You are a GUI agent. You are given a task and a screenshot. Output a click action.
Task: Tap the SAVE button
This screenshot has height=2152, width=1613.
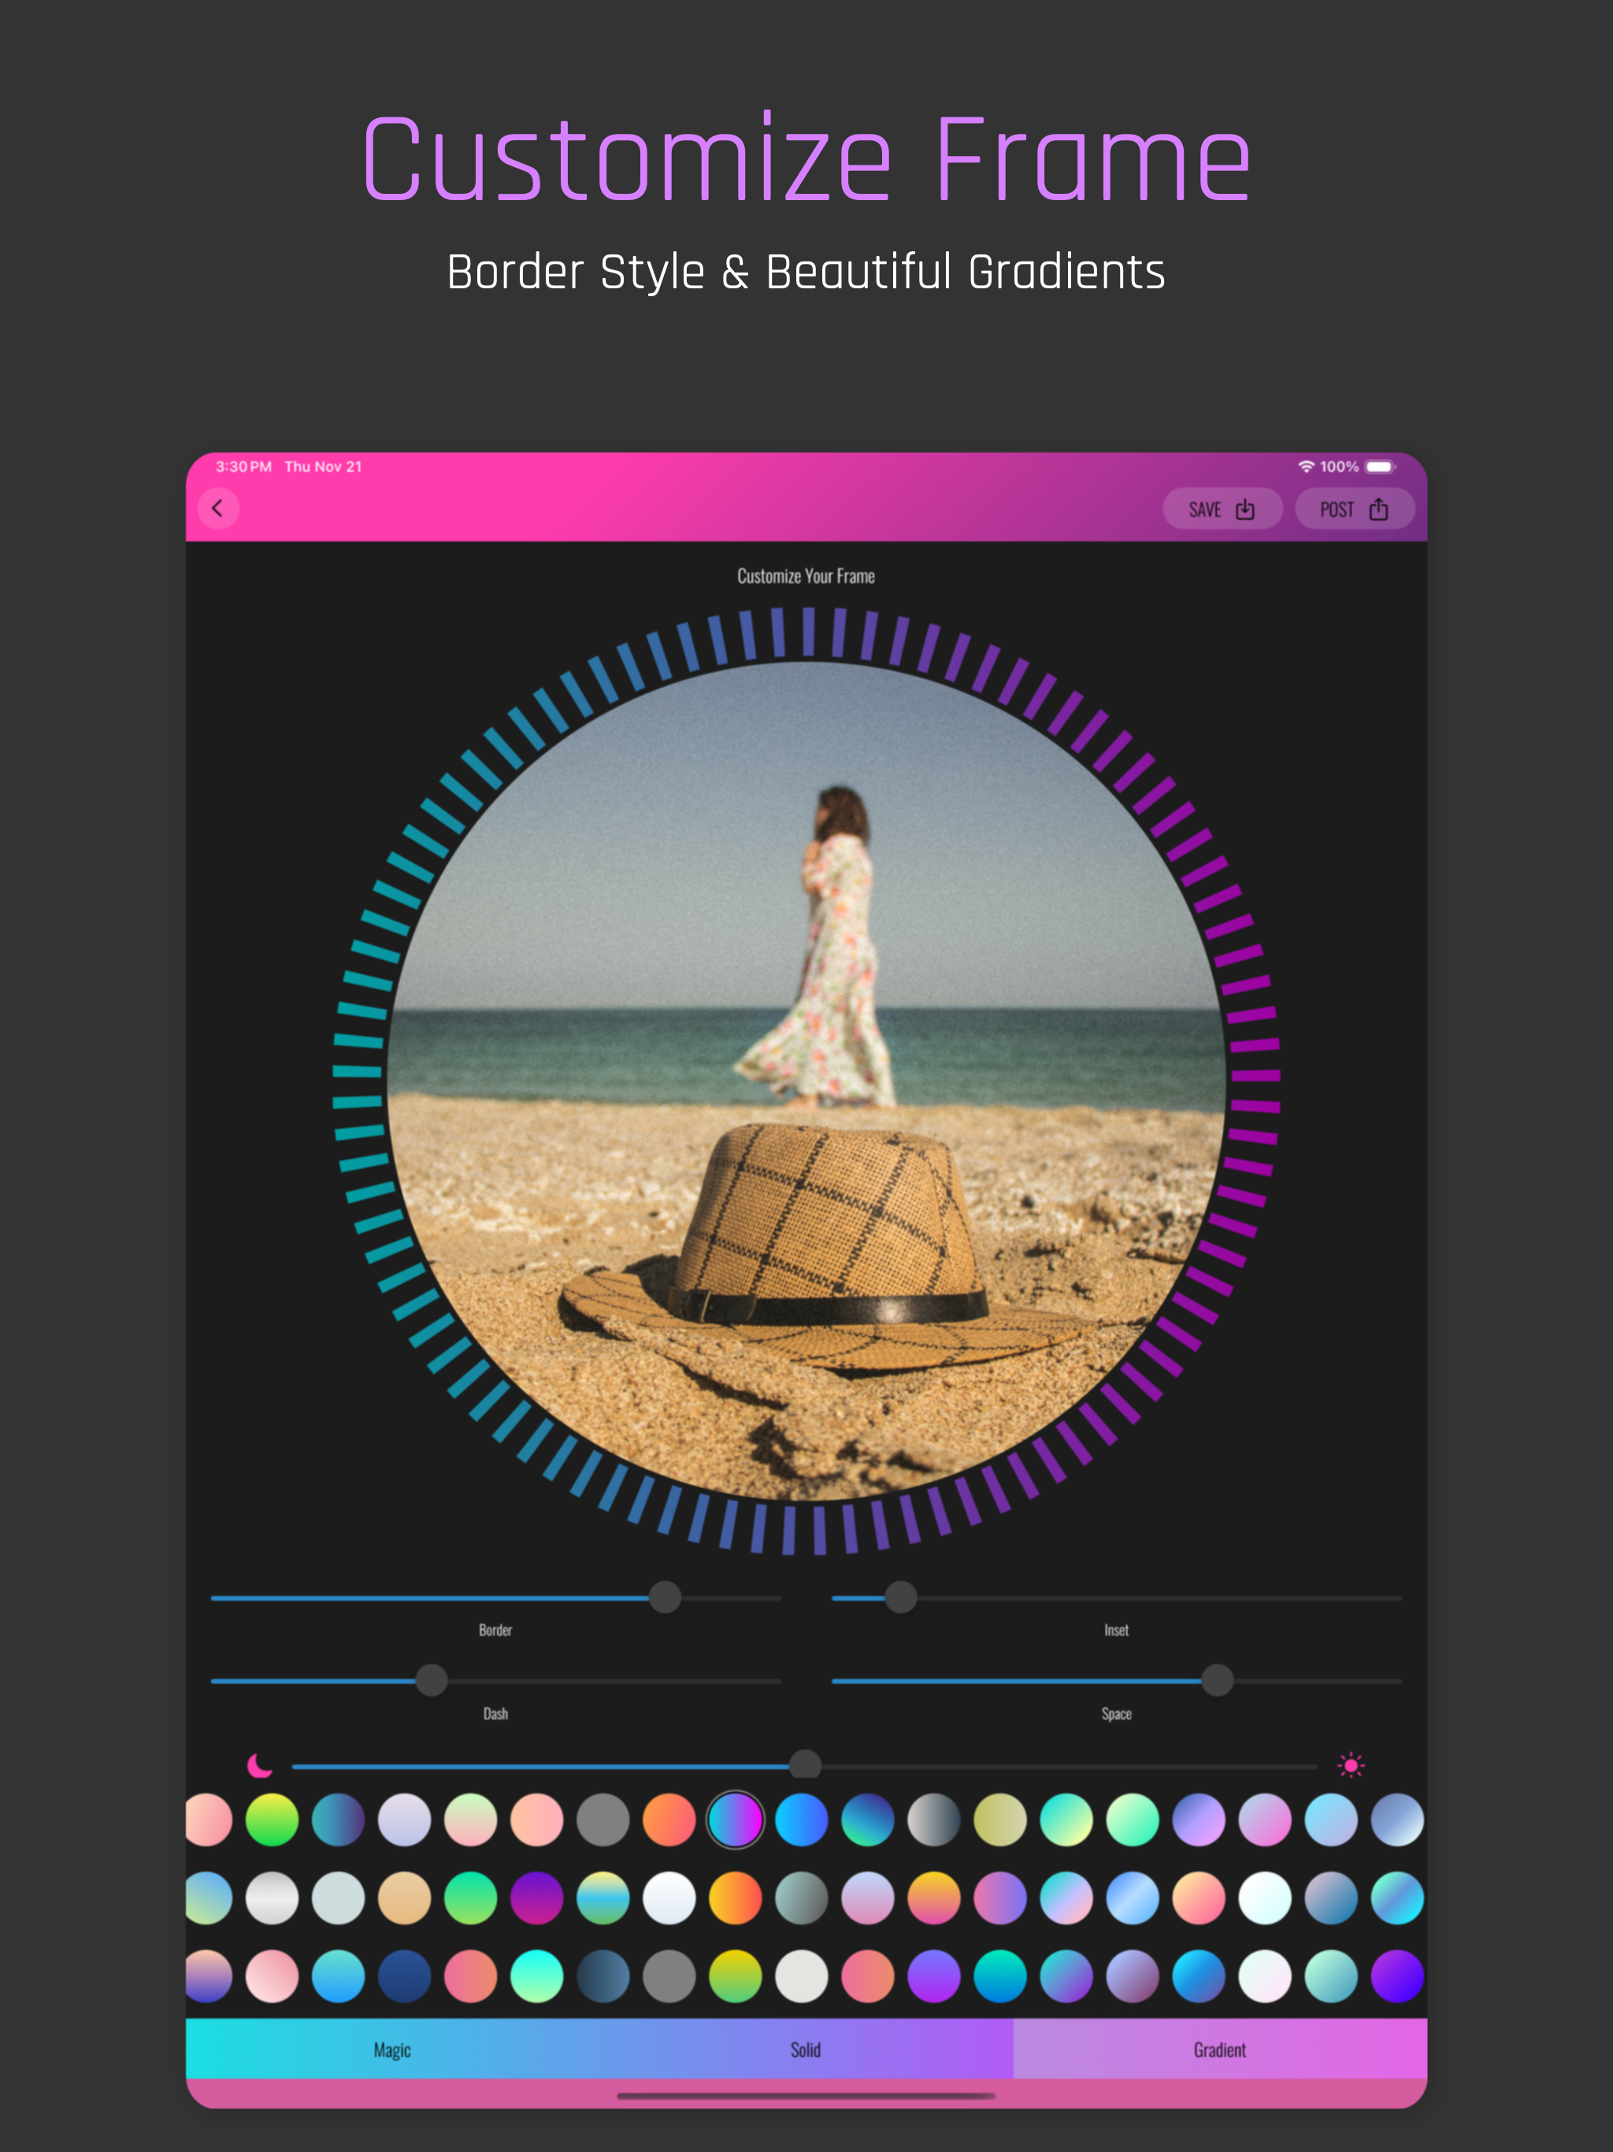tap(1222, 509)
